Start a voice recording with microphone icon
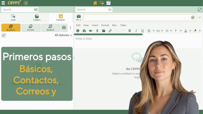Viewport: 203px width, 114px height. (x=97, y=31)
